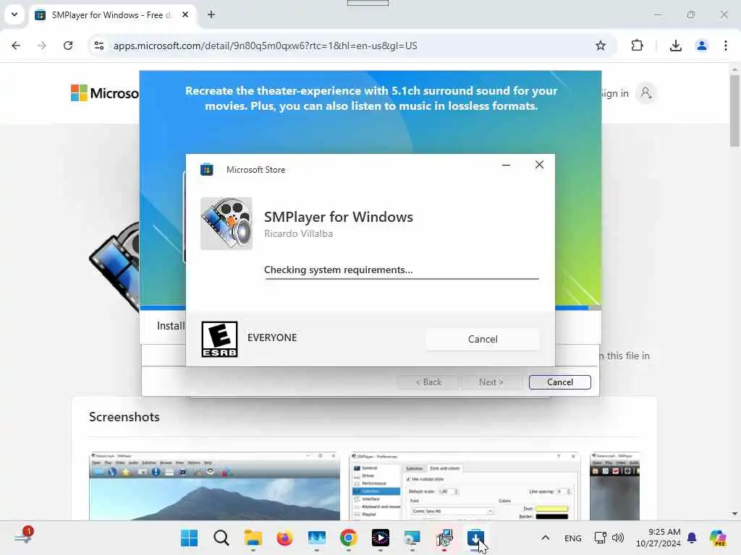
Task: Bookmark this page with the star icon
Action: pyautogui.click(x=600, y=46)
